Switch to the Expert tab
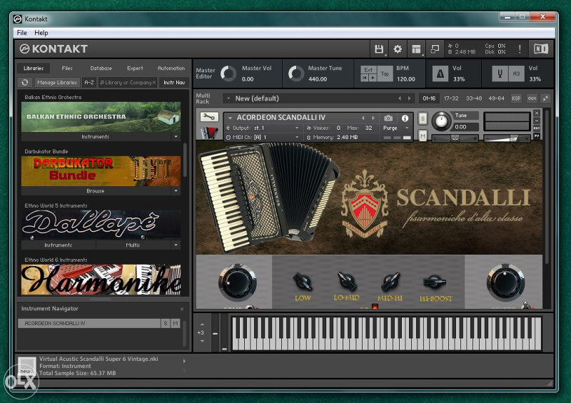The height and width of the screenshot is (403, 571). coord(135,68)
